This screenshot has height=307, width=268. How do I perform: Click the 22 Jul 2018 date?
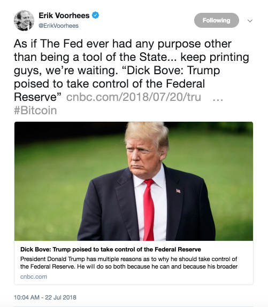pos(60,297)
